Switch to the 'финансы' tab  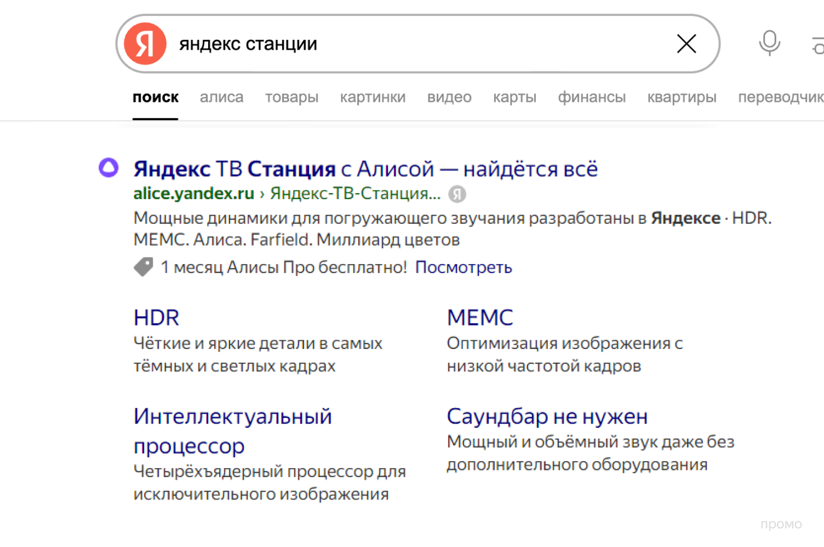[x=592, y=97]
